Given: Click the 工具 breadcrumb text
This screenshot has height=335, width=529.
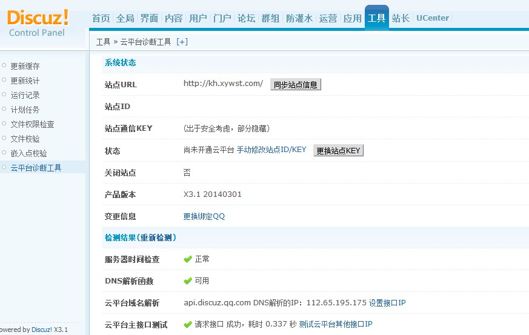Looking at the screenshot, I should pyautogui.click(x=103, y=42).
